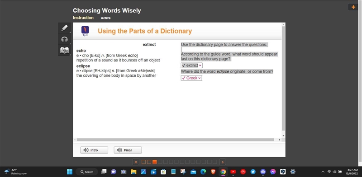Open YouTube Music from the taskbar

[x=243, y=172]
